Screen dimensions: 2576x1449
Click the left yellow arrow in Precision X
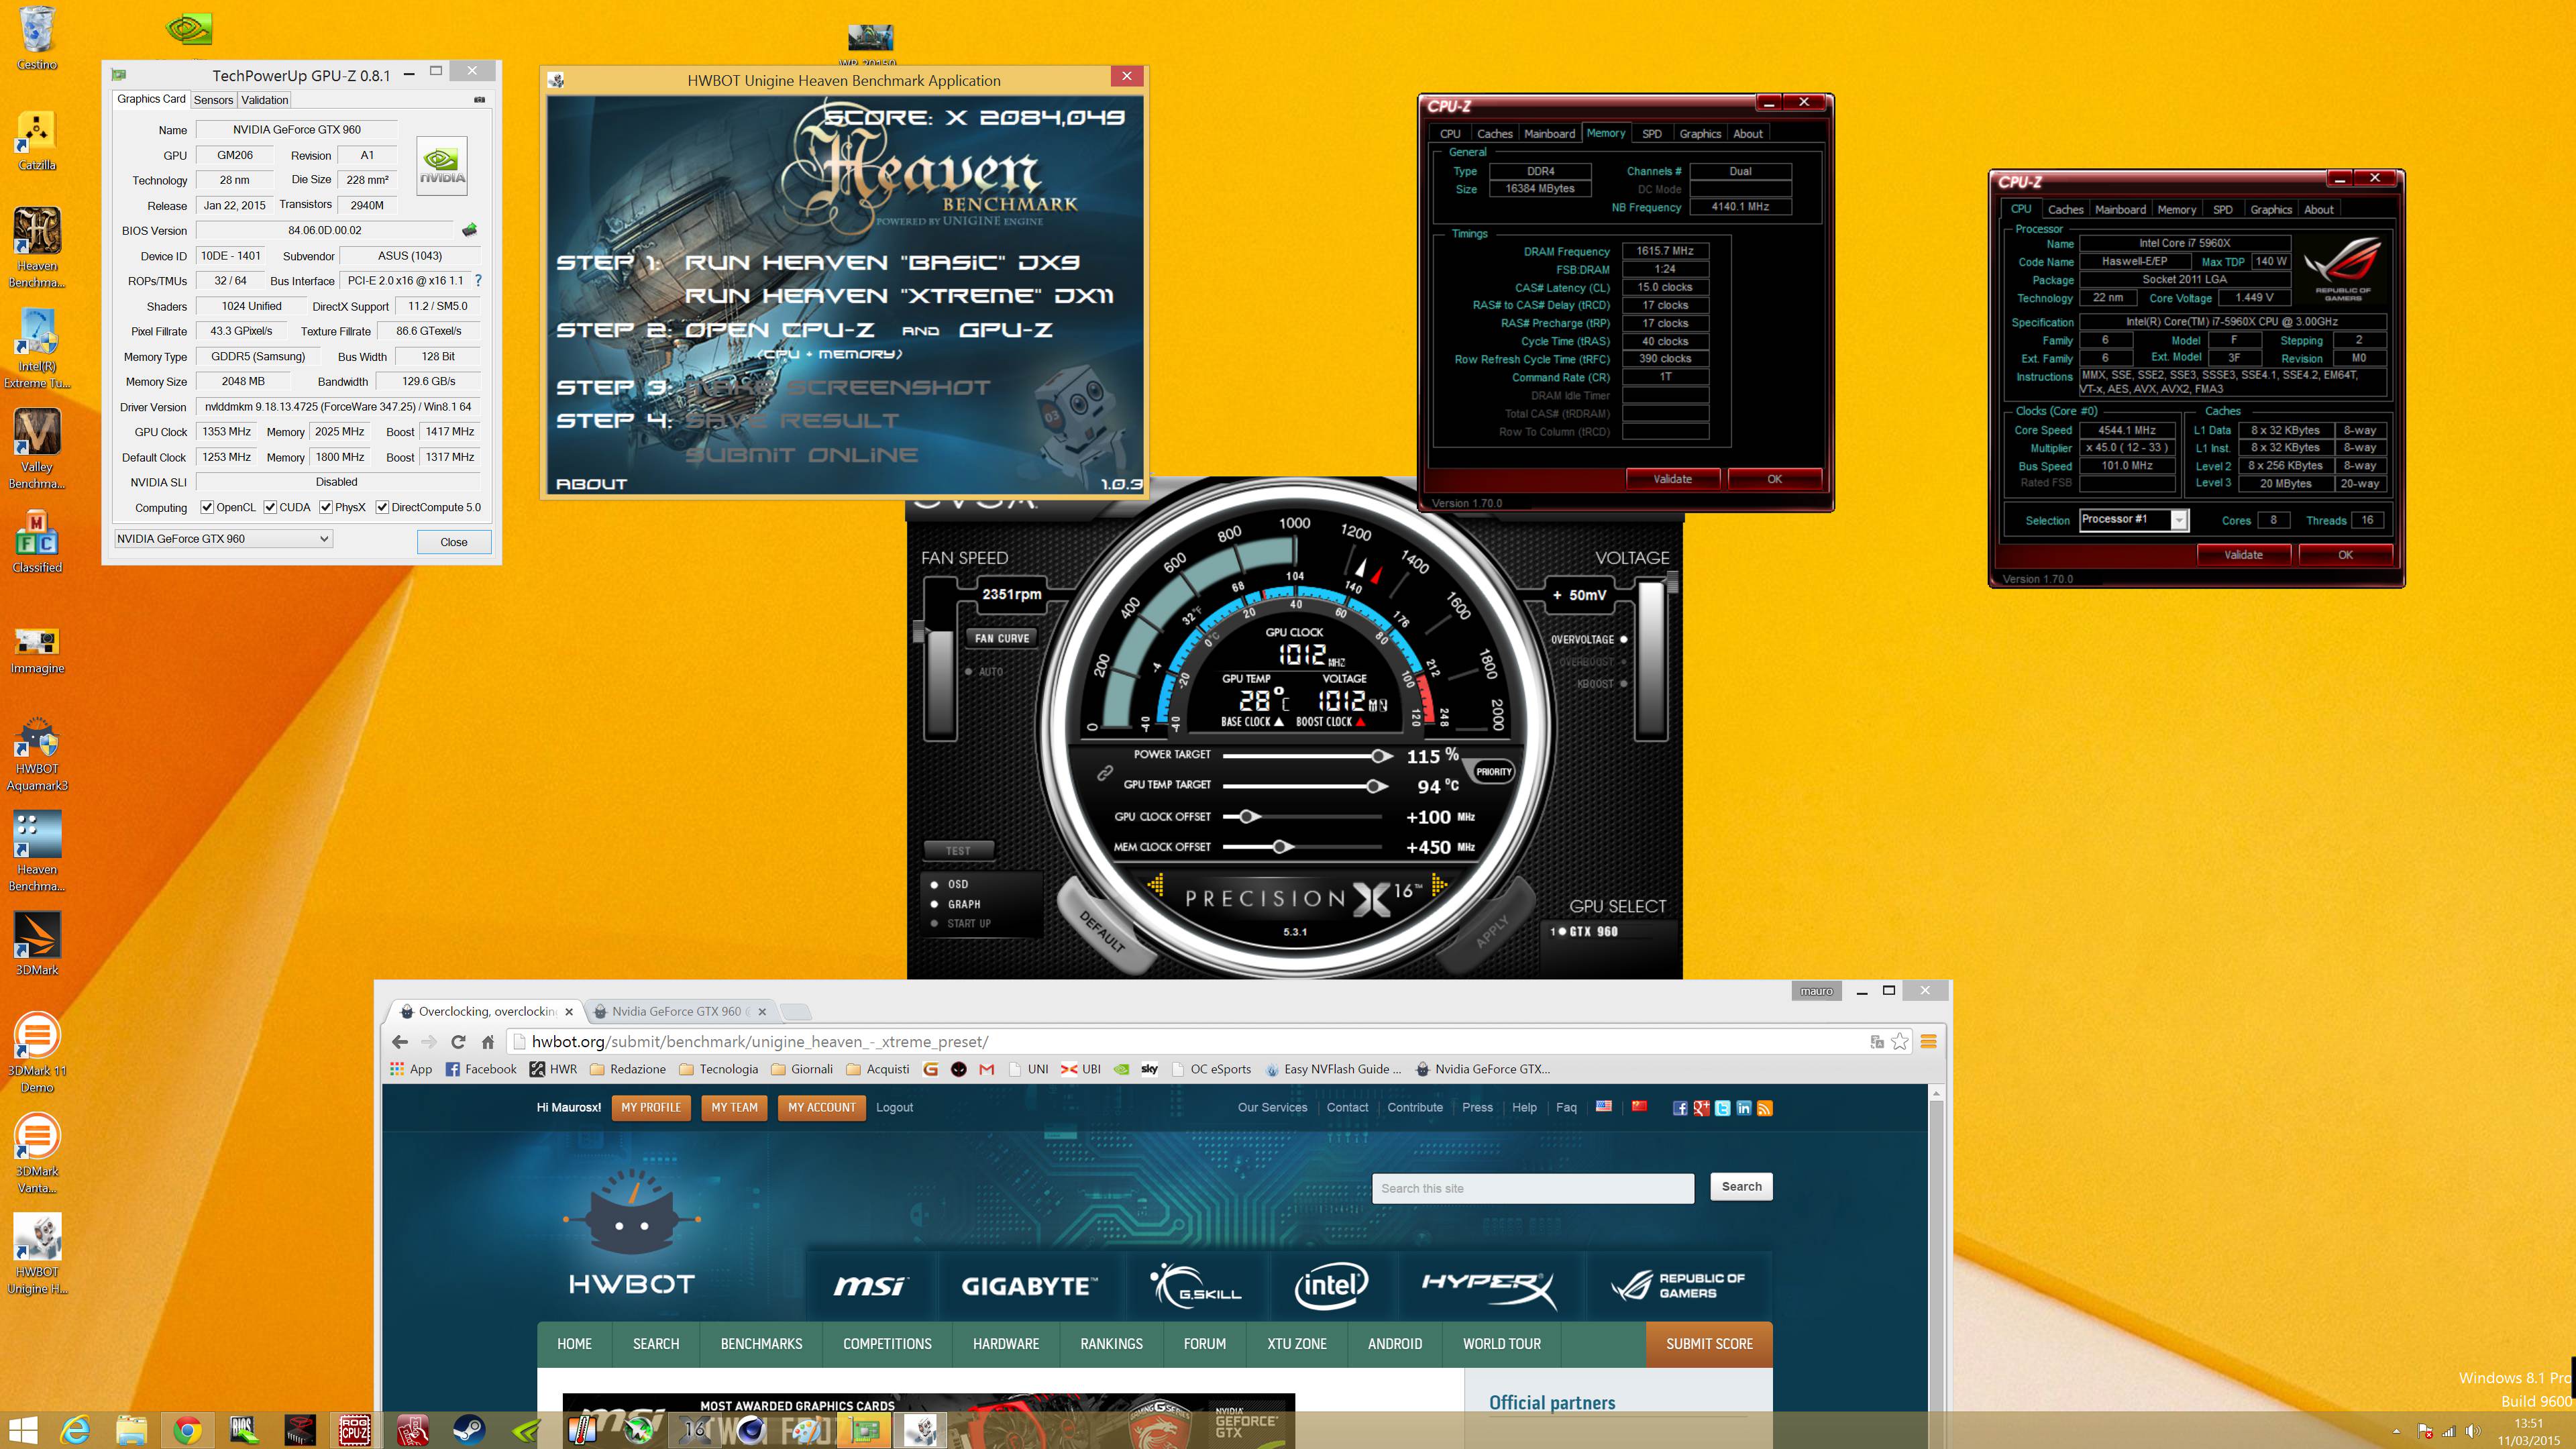pos(1156,885)
